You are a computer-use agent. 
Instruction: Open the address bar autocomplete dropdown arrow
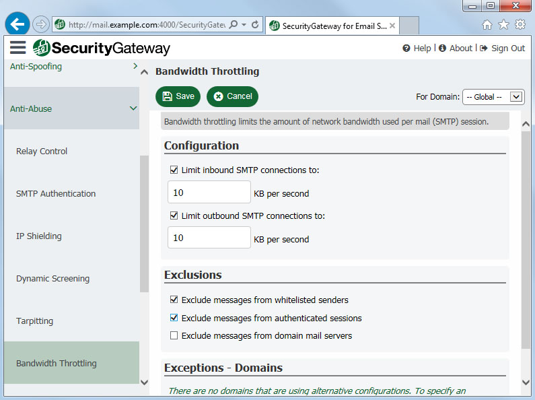coord(244,24)
